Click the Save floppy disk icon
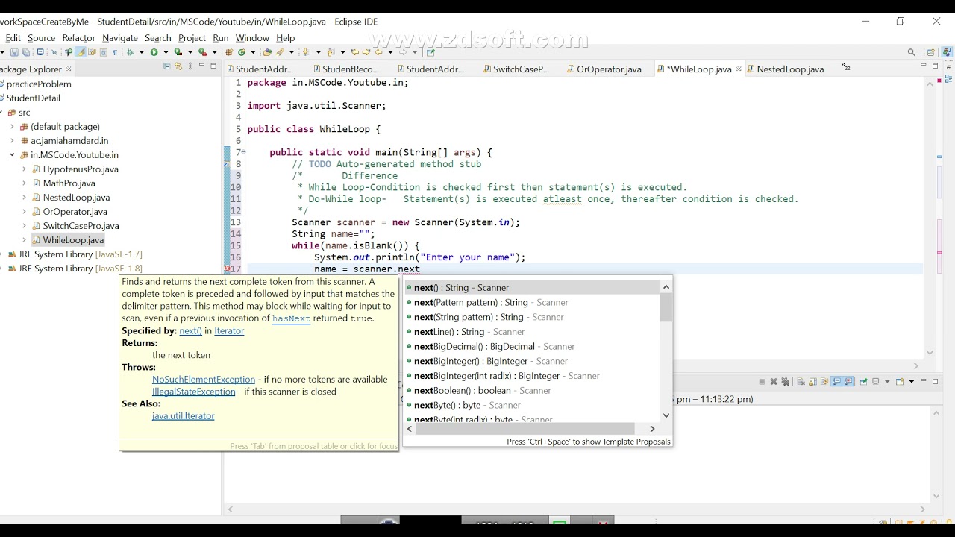 point(14,52)
